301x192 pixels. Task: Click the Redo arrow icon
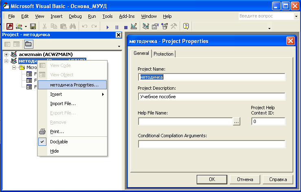(x=94, y=26)
